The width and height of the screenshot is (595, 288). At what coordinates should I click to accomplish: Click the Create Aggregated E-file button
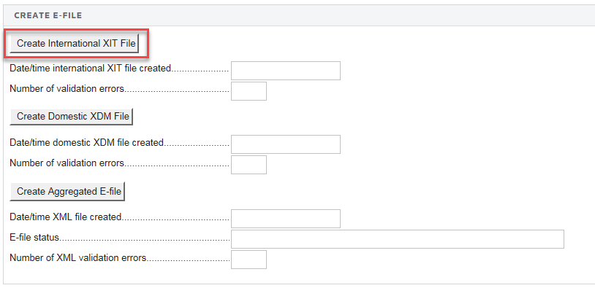pos(67,192)
